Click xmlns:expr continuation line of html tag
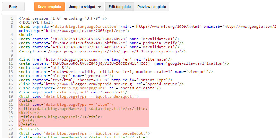 click(74, 31)
